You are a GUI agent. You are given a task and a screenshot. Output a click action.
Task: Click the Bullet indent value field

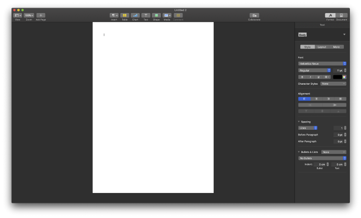coord(320,164)
